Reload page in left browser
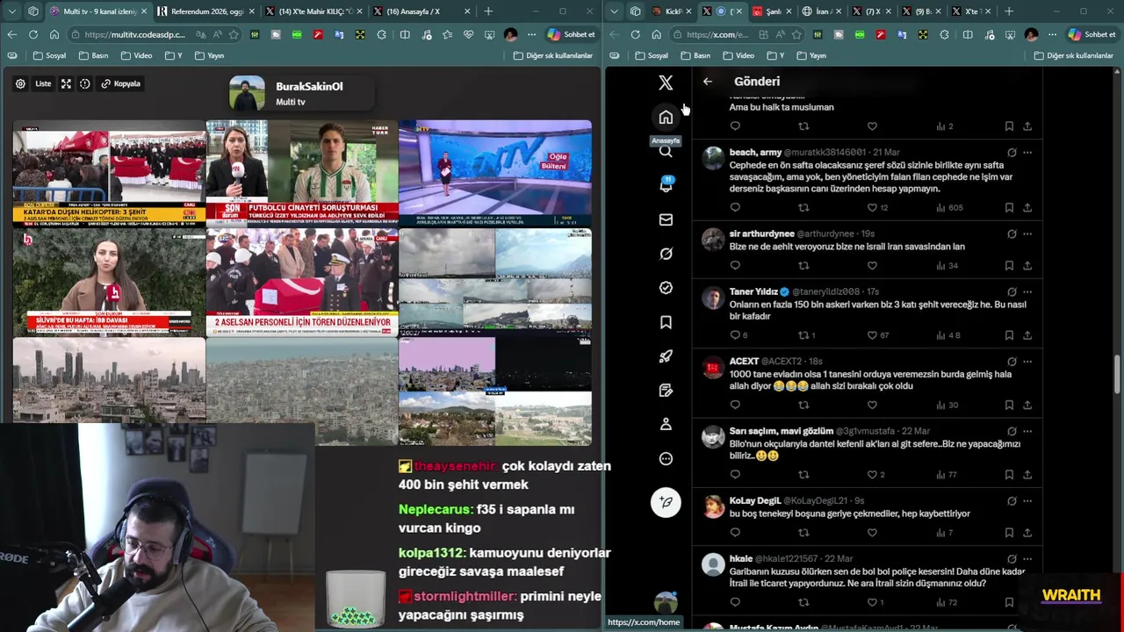This screenshot has width=1124, height=632. pos(32,34)
